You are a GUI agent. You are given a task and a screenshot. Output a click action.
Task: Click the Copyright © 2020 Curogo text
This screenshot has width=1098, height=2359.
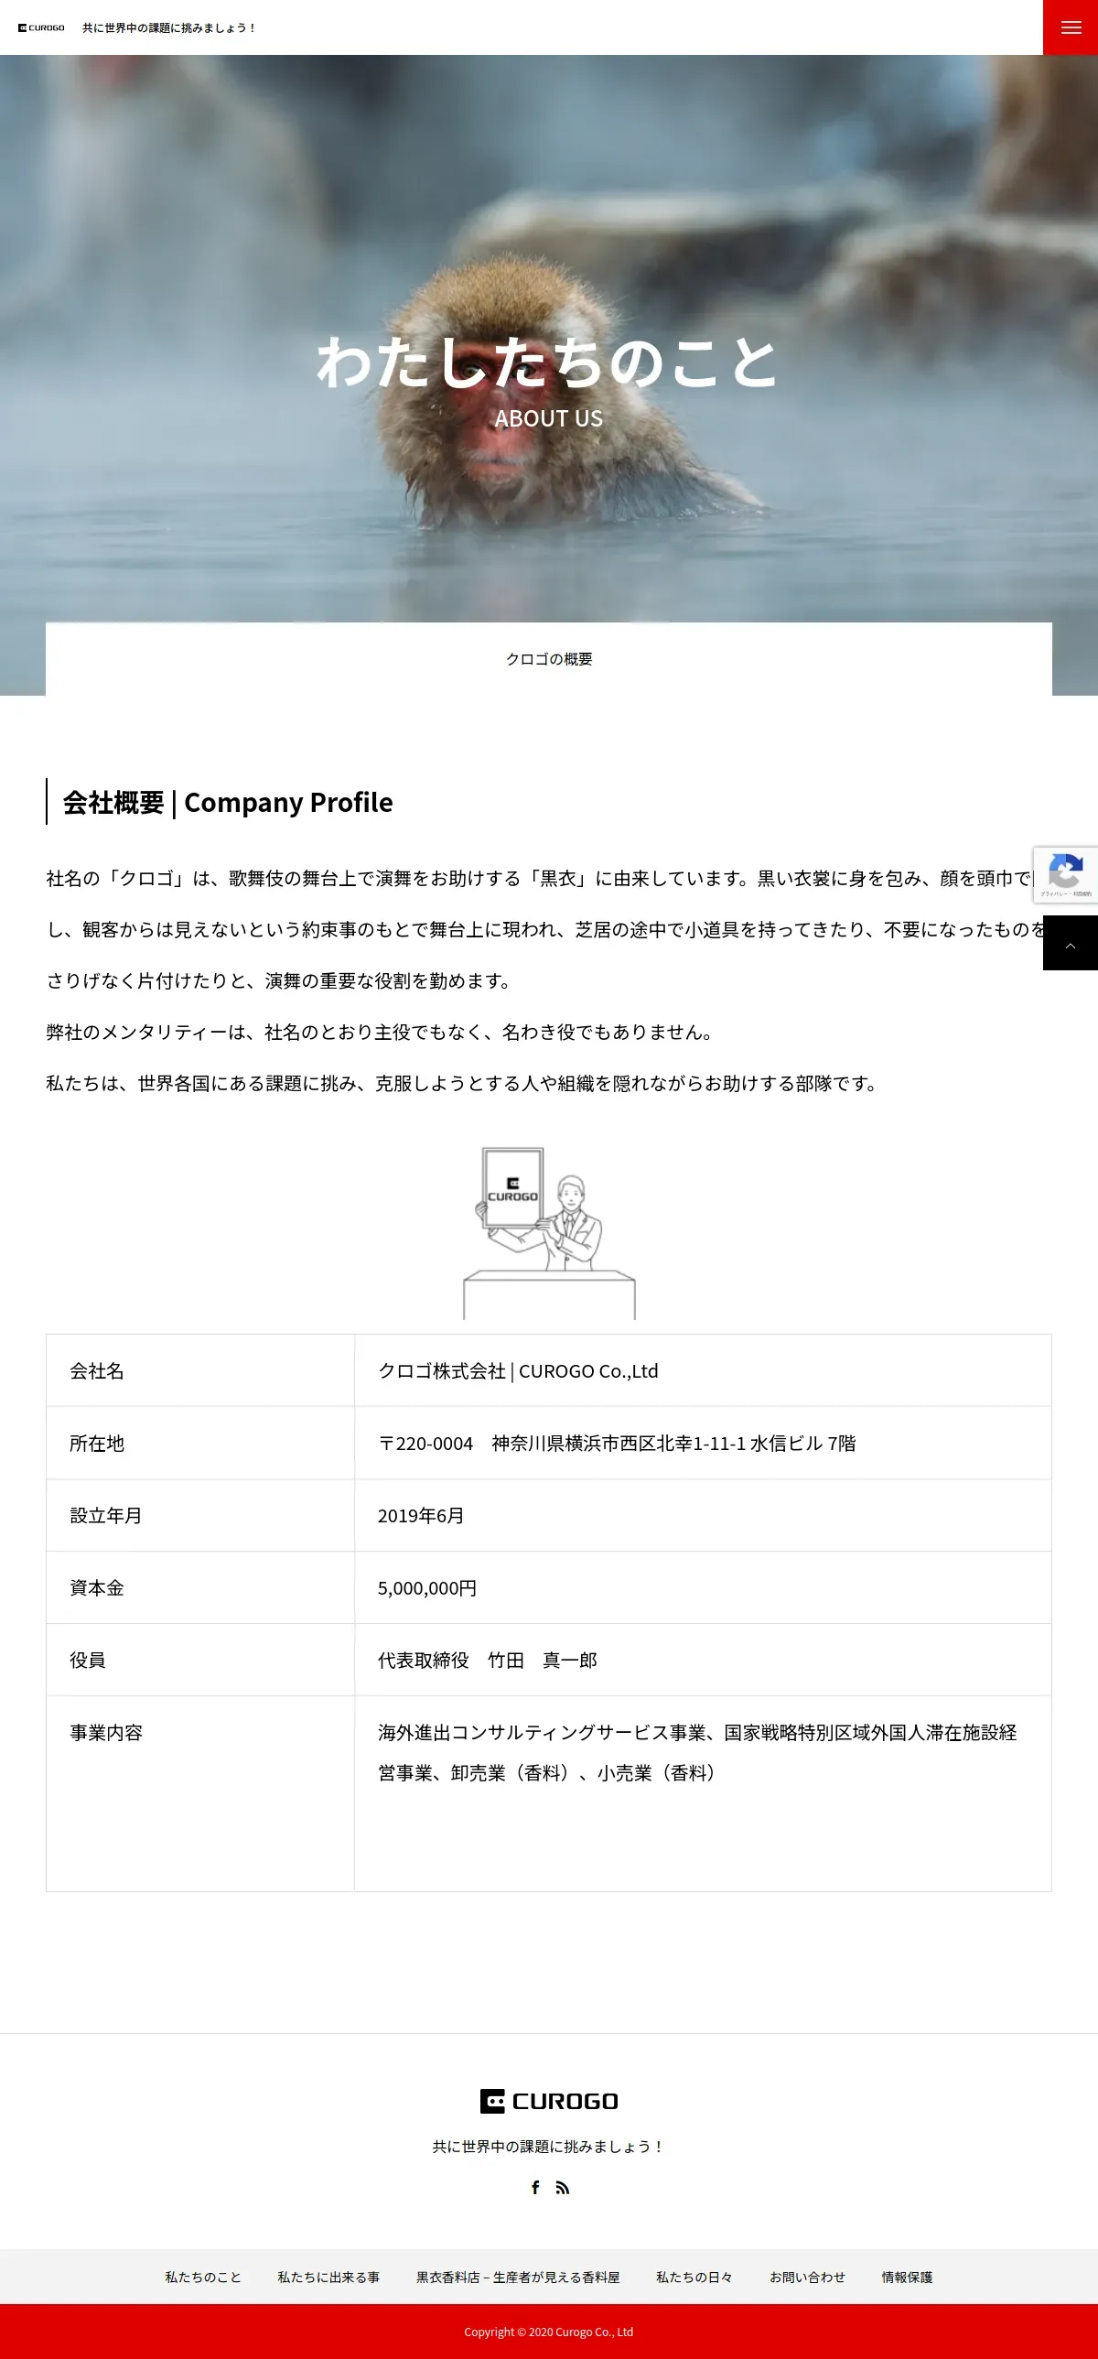[x=549, y=2332]
